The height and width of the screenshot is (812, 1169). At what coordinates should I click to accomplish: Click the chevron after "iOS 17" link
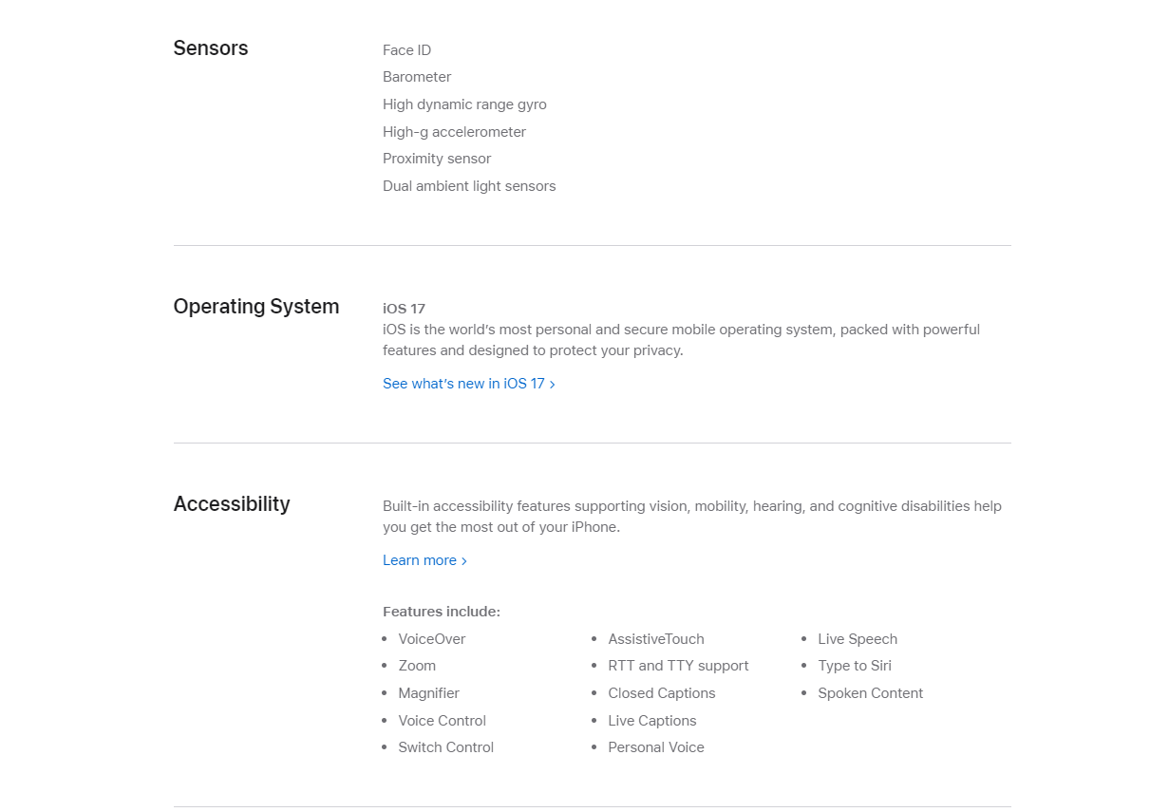click(x=553, y=385)
